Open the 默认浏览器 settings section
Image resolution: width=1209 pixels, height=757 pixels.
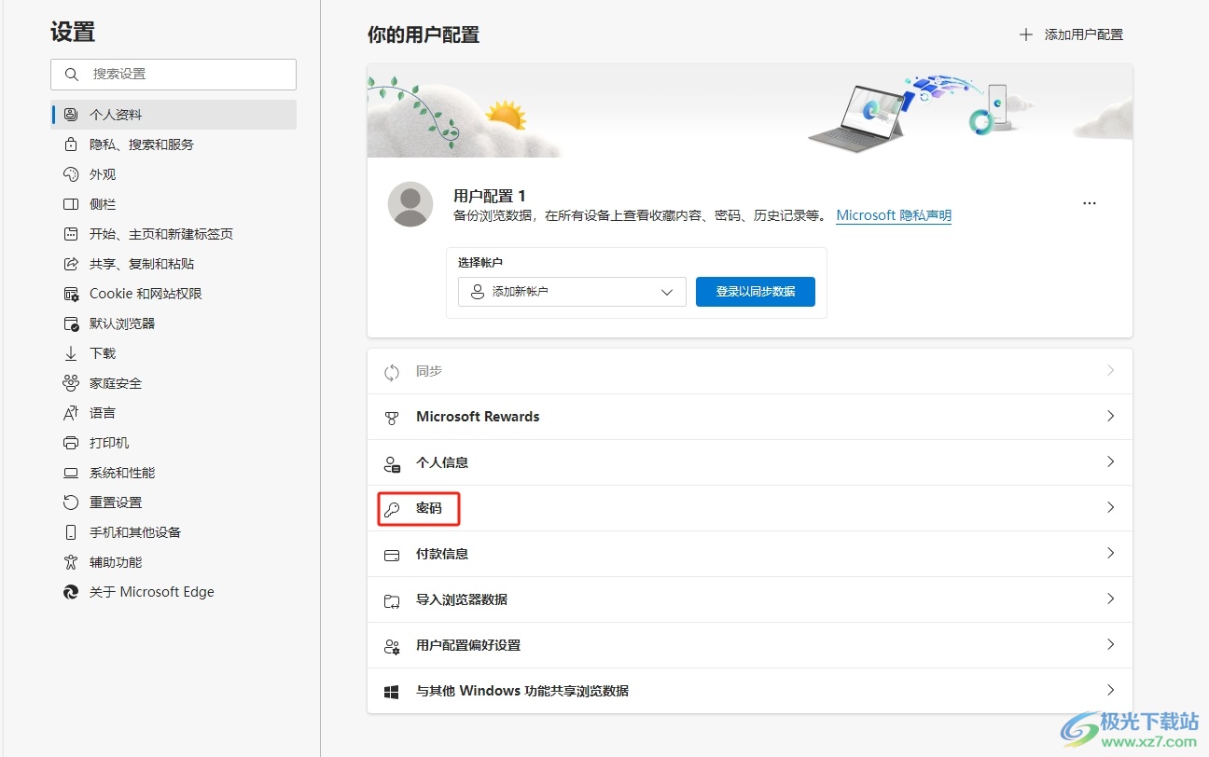(x=174, y=323)
